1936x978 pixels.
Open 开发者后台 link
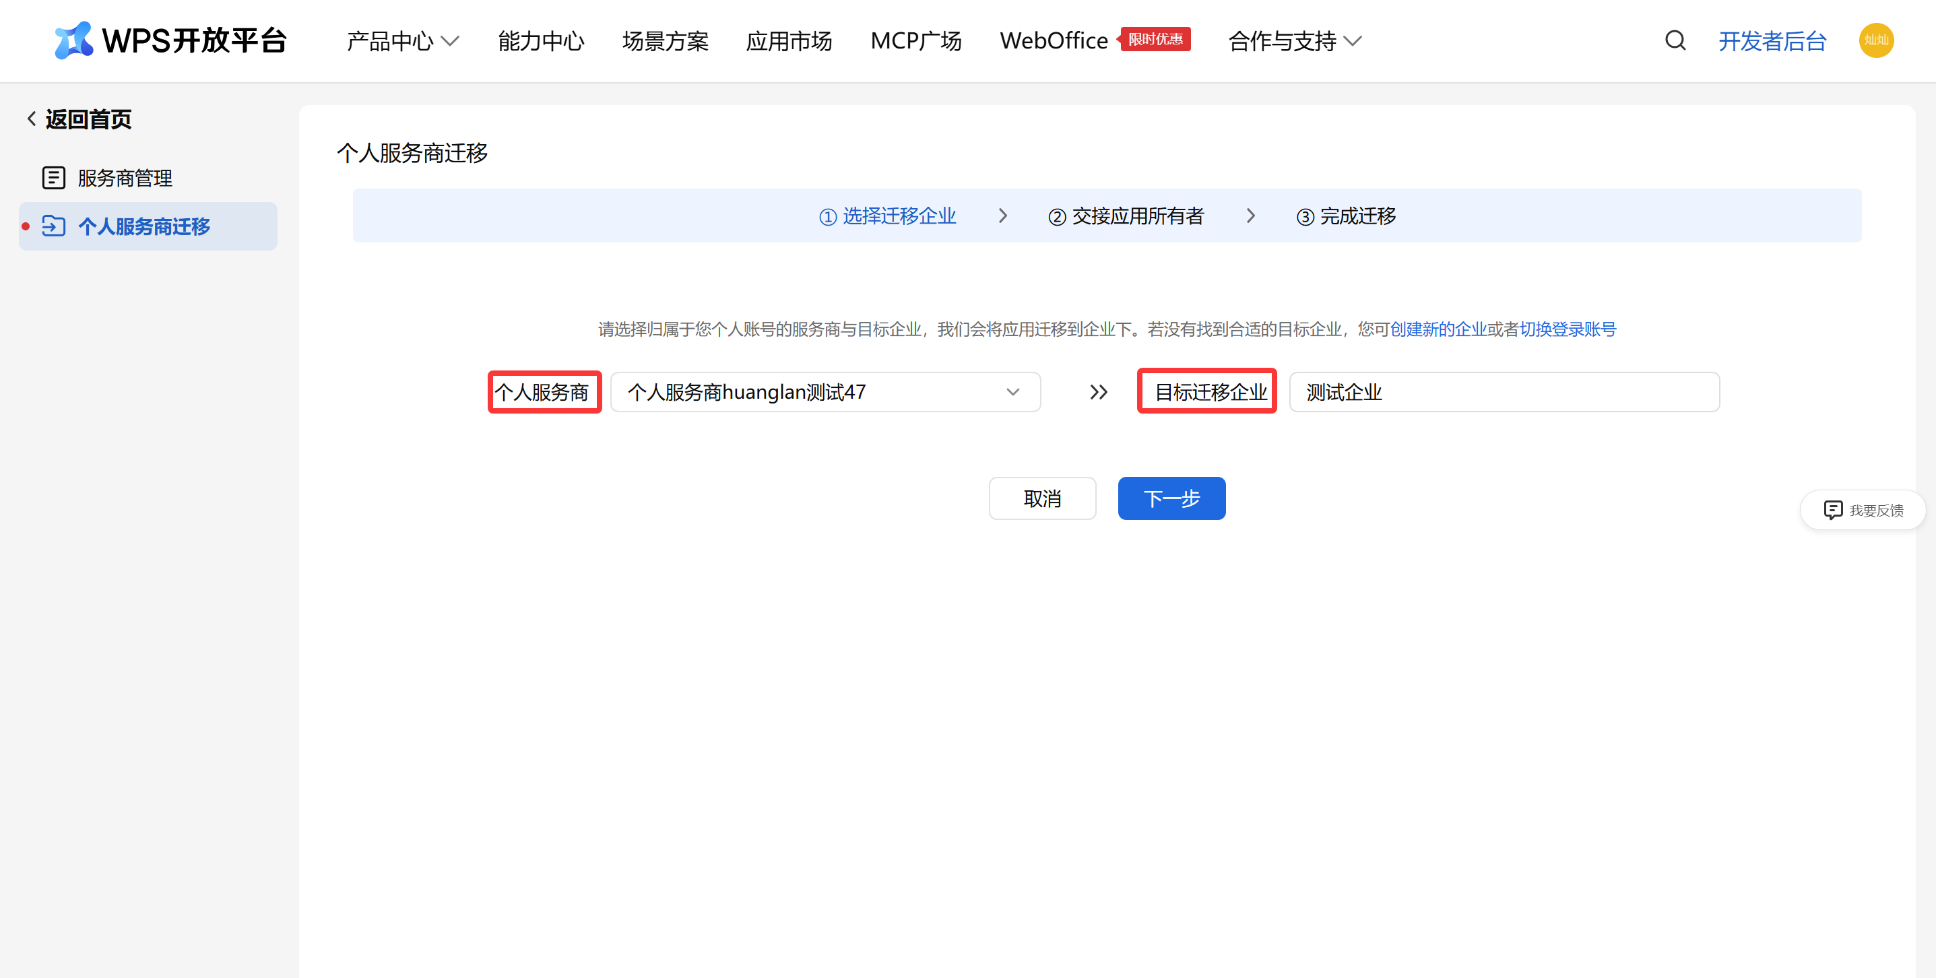1772,40
